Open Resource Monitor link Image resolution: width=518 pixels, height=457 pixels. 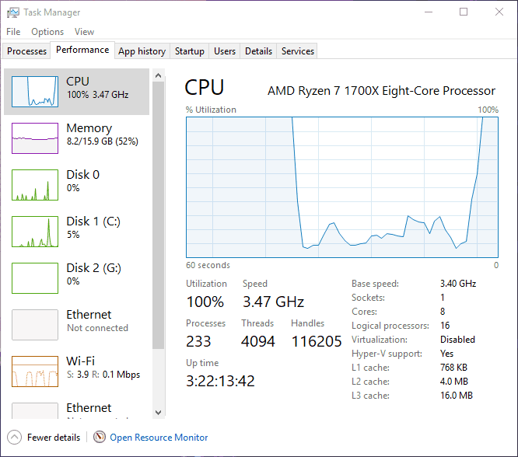coord(159,438)
